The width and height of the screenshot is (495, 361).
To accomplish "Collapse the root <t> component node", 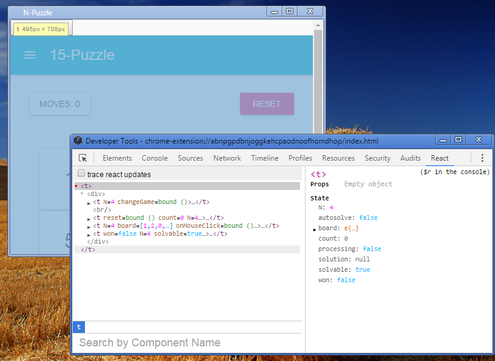I will click(x=76, y=186).
